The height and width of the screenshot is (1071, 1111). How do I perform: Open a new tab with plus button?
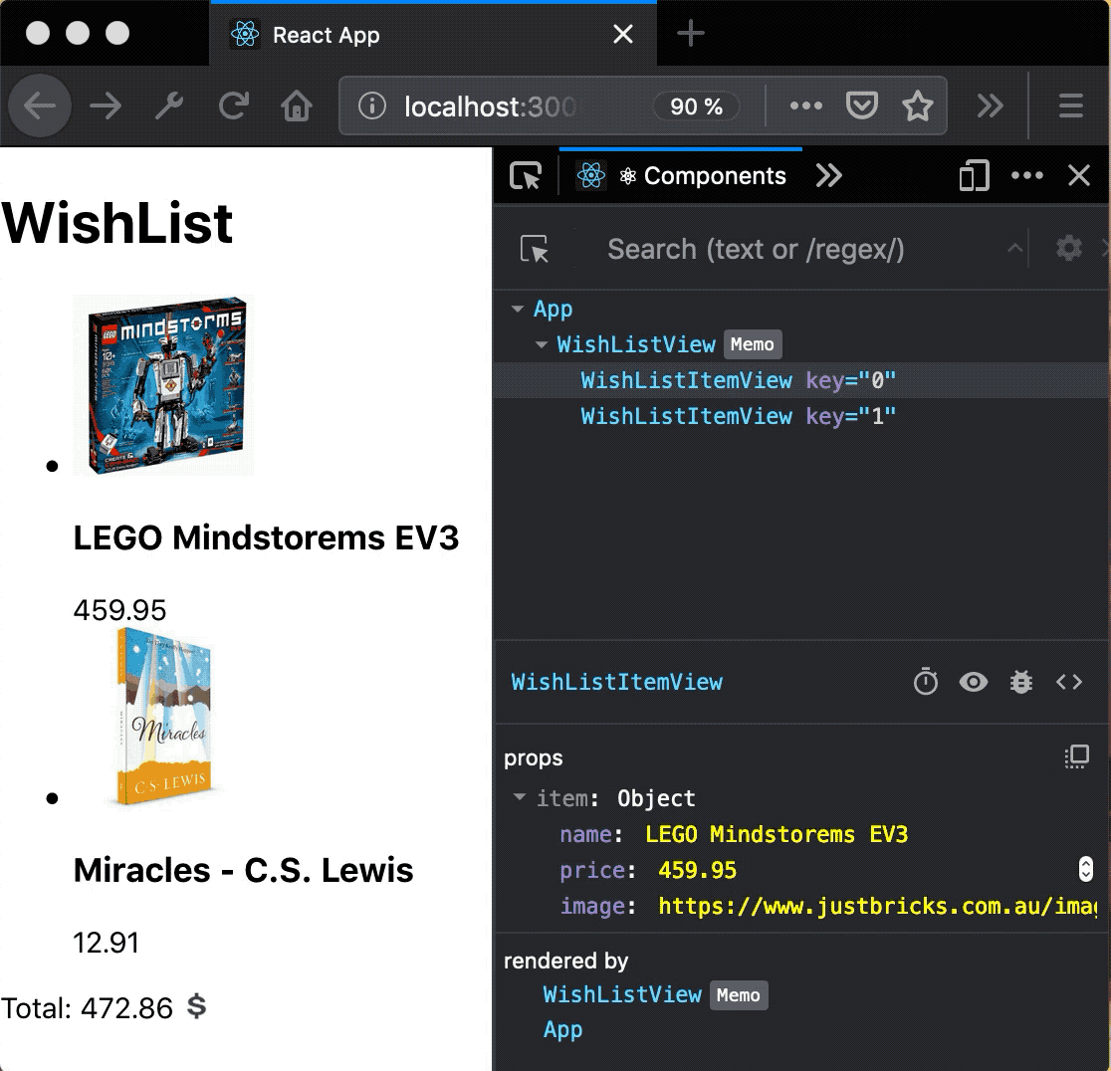pos(690,33)
